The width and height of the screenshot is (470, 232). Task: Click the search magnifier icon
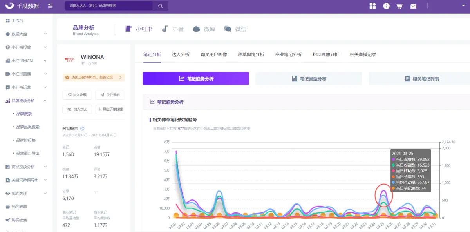pyautogui.click(x=160, y=6)
